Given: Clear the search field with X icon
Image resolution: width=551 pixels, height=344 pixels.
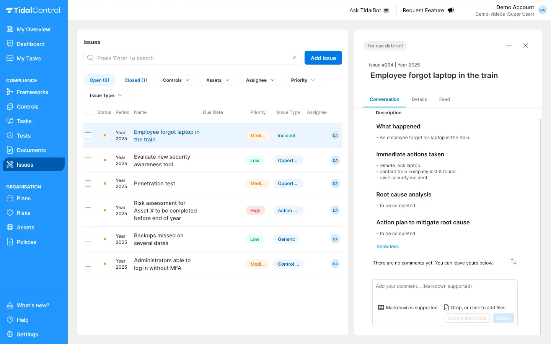Looking at the screenshot, I should click(294, 58).
